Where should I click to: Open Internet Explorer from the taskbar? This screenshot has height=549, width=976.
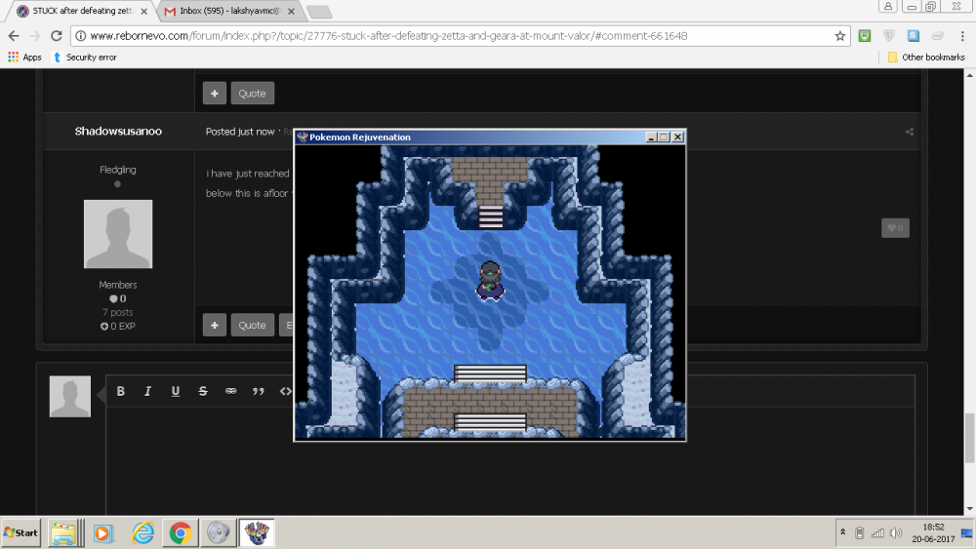pyautogui.click(x=142, y=533)
